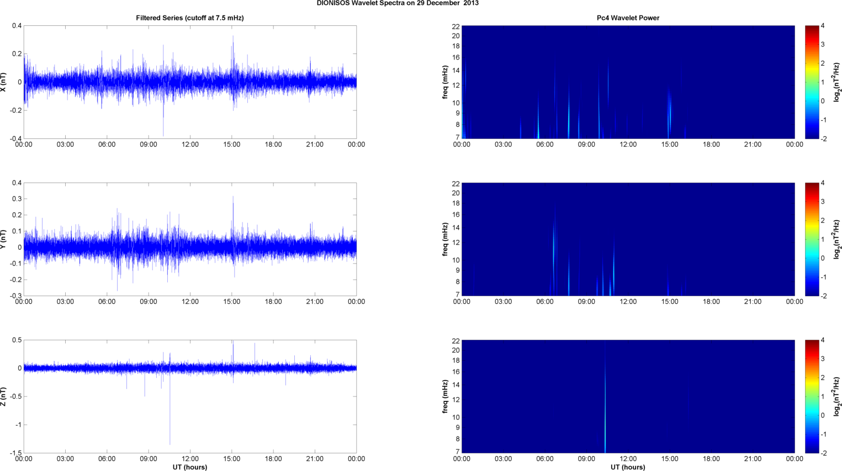
Task: Click the middle spectrogram colorbar
Action: click(812, 239)
